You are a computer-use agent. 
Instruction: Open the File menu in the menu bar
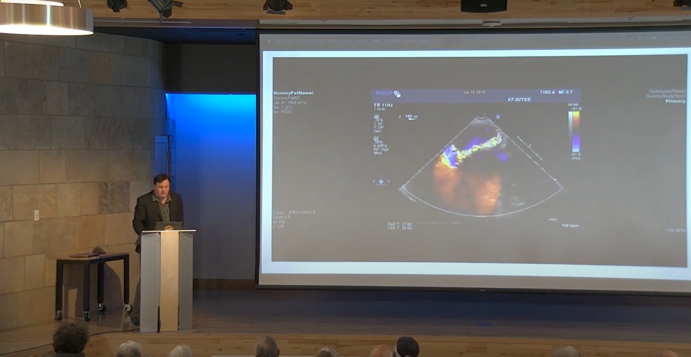click(300, 41)
